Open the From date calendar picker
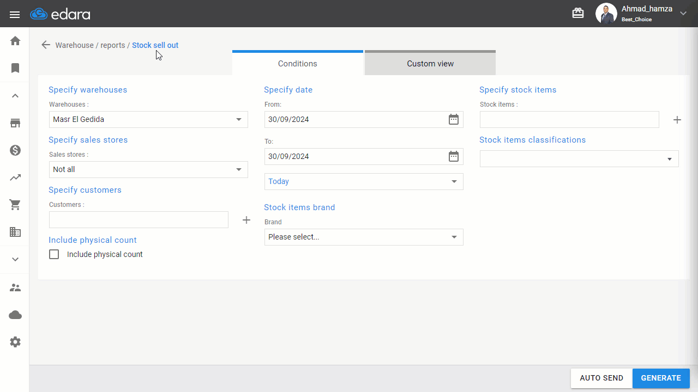698x392 pixels. pos(454,119)
